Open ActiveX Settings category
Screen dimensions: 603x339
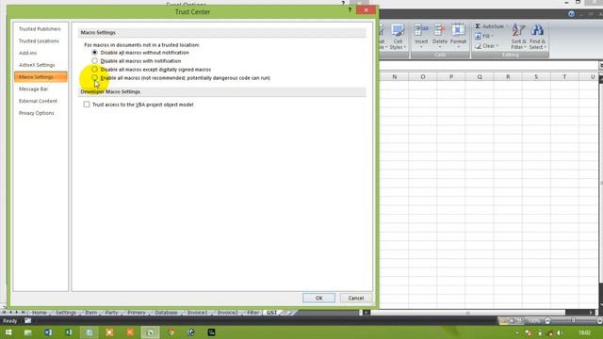click(37, 65)
